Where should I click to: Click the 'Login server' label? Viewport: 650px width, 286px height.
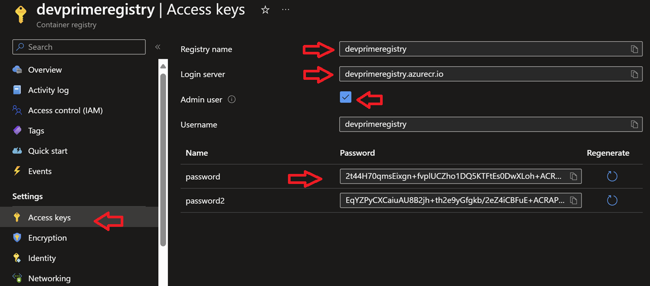(203, 75)
